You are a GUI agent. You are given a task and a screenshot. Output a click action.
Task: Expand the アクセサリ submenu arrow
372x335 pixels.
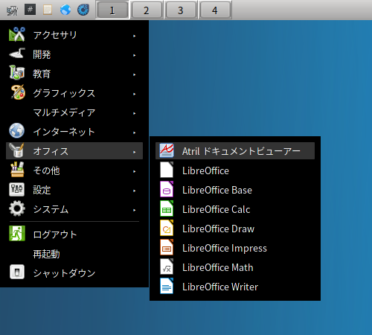click(x=134, y=36)
